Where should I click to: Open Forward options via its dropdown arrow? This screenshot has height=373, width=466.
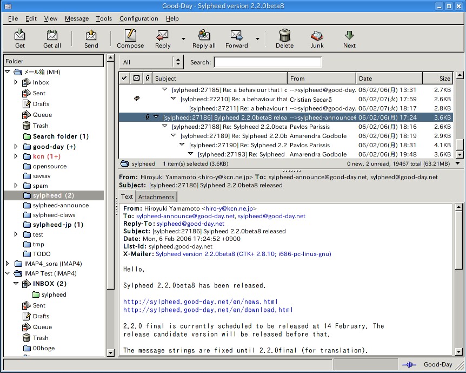point(258,38)
